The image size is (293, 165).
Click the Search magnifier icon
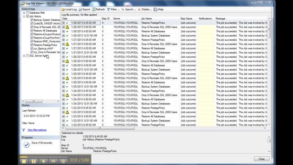(123, 9)
